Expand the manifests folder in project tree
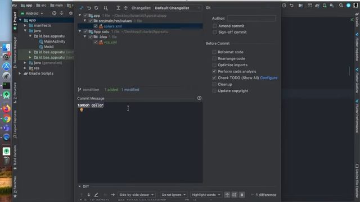Screen dimensions: 360x202 (25, 25)
